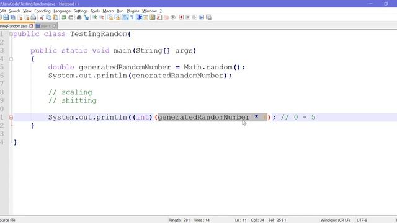Click the green Undo arrow
Screen dimensions: 397x223
click(64, 17)
